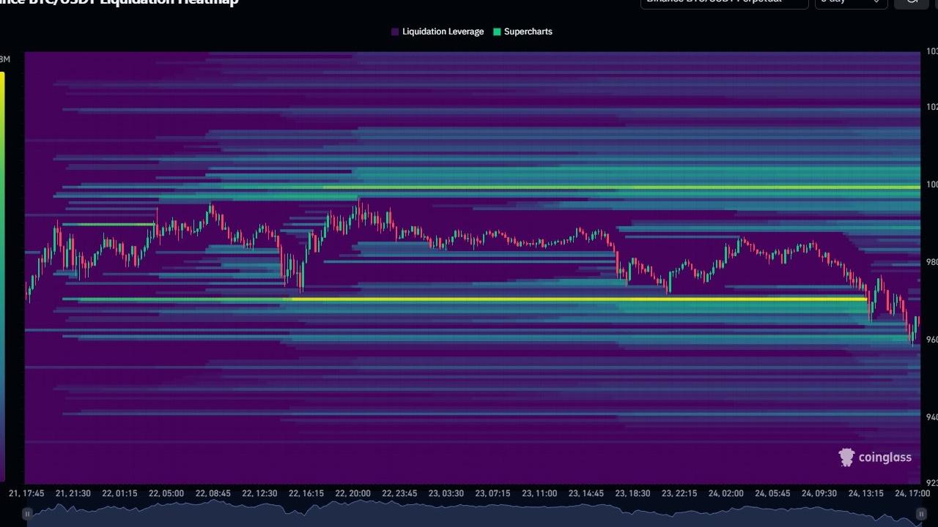Click the "23, 11:00" time axis label
This screenshot has height=527, width=938.
tap(539, 493)
